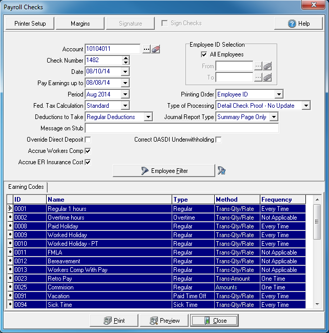Click the clear filter icon beside Employee Filter
The height and width of the screenshot is (333, 329).
[x=222, y=171]
